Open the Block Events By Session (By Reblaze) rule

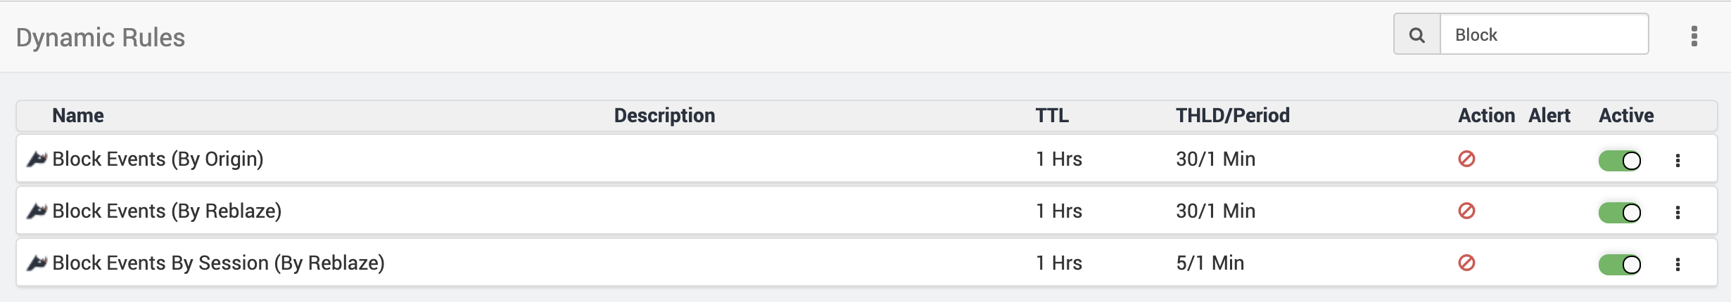coord(218,263)
